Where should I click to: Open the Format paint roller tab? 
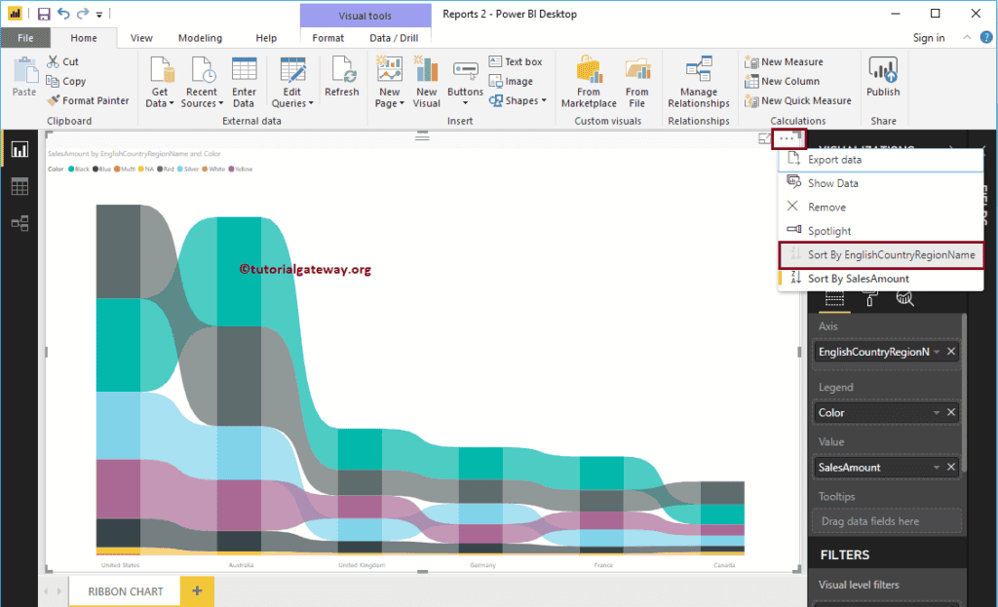click(870, 298)
